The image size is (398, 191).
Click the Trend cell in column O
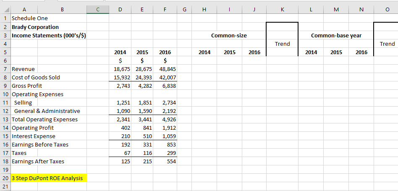(x=387, y=44)
